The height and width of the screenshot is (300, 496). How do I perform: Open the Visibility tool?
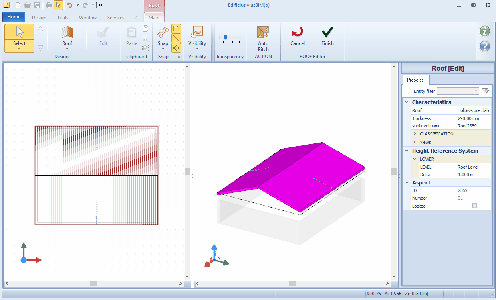coord(197,33)
